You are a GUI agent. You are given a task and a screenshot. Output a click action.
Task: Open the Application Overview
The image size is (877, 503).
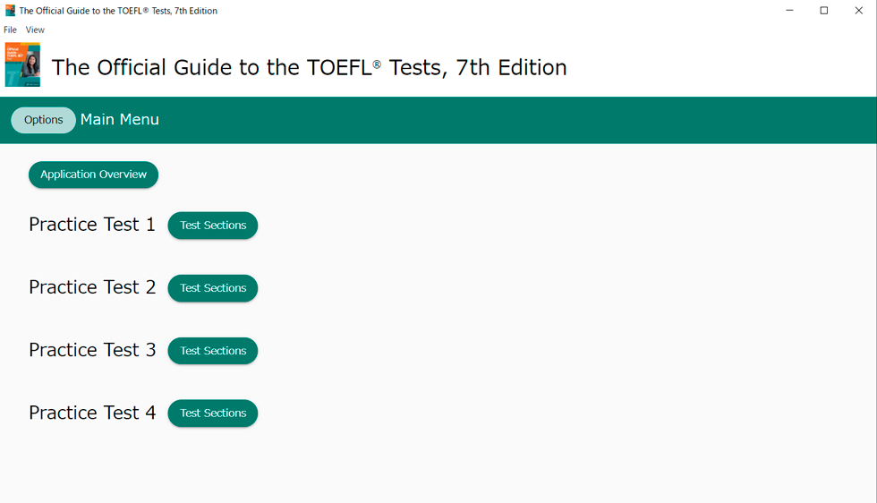pyautogui.click(x=93, y=175)
